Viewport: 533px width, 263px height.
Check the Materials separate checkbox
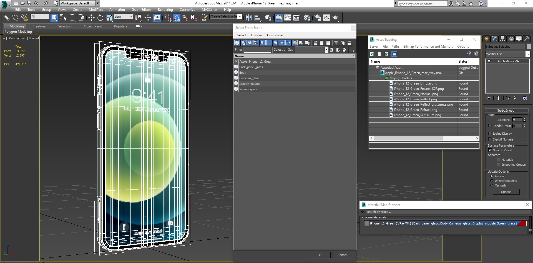click(x=498, y=160)
